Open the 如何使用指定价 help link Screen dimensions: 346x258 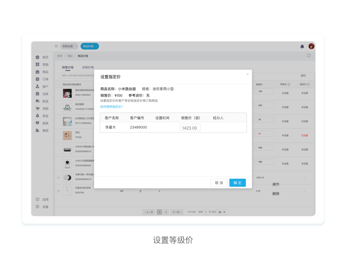112,107
